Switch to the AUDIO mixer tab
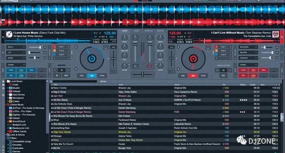The image size is (285, 153). point(125,31)
